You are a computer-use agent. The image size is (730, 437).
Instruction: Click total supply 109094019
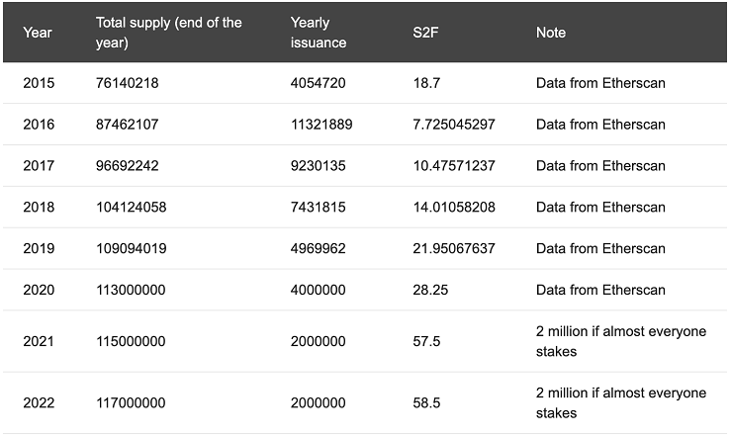[x=131, y=248]
